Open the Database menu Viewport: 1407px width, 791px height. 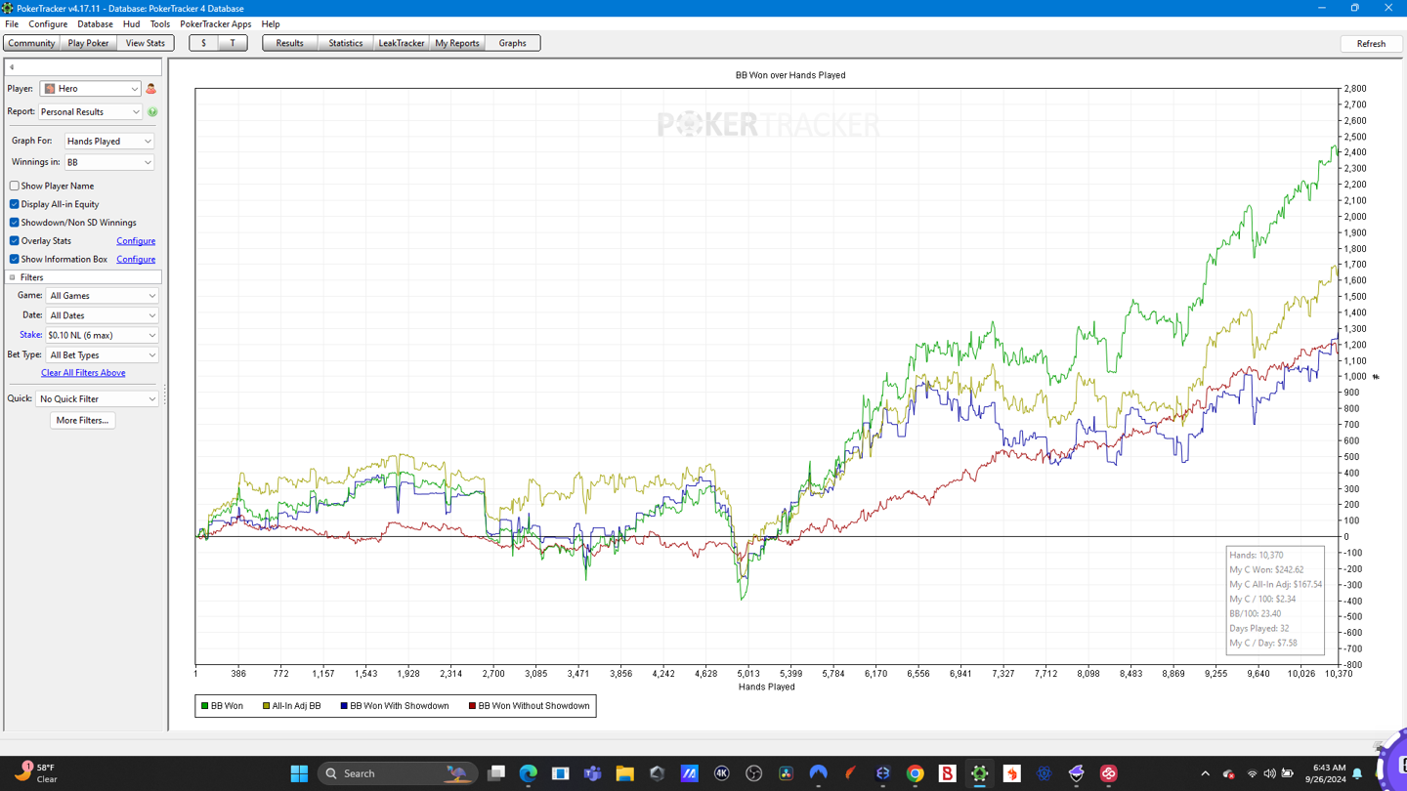coord(95,24)
